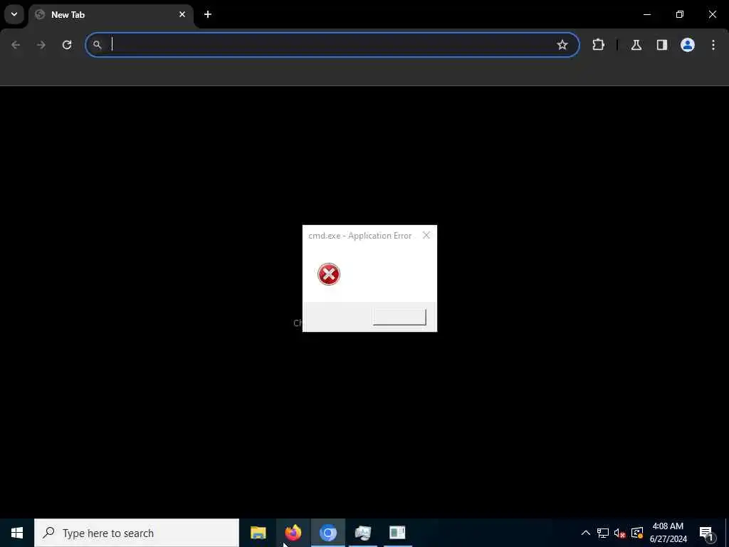
Task: Open the notification center
Action: coord(707,533)
